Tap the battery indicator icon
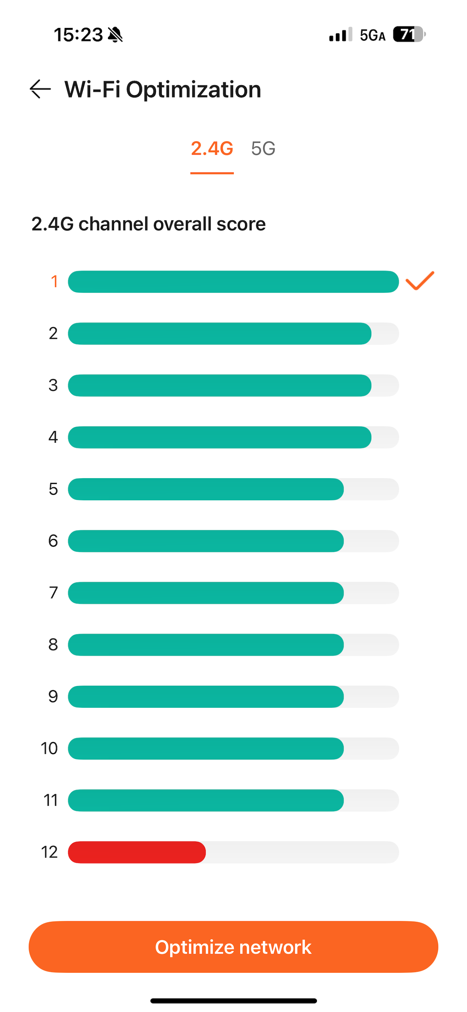The height and width of the screenshot is (1012, 467). coord(409,34)
